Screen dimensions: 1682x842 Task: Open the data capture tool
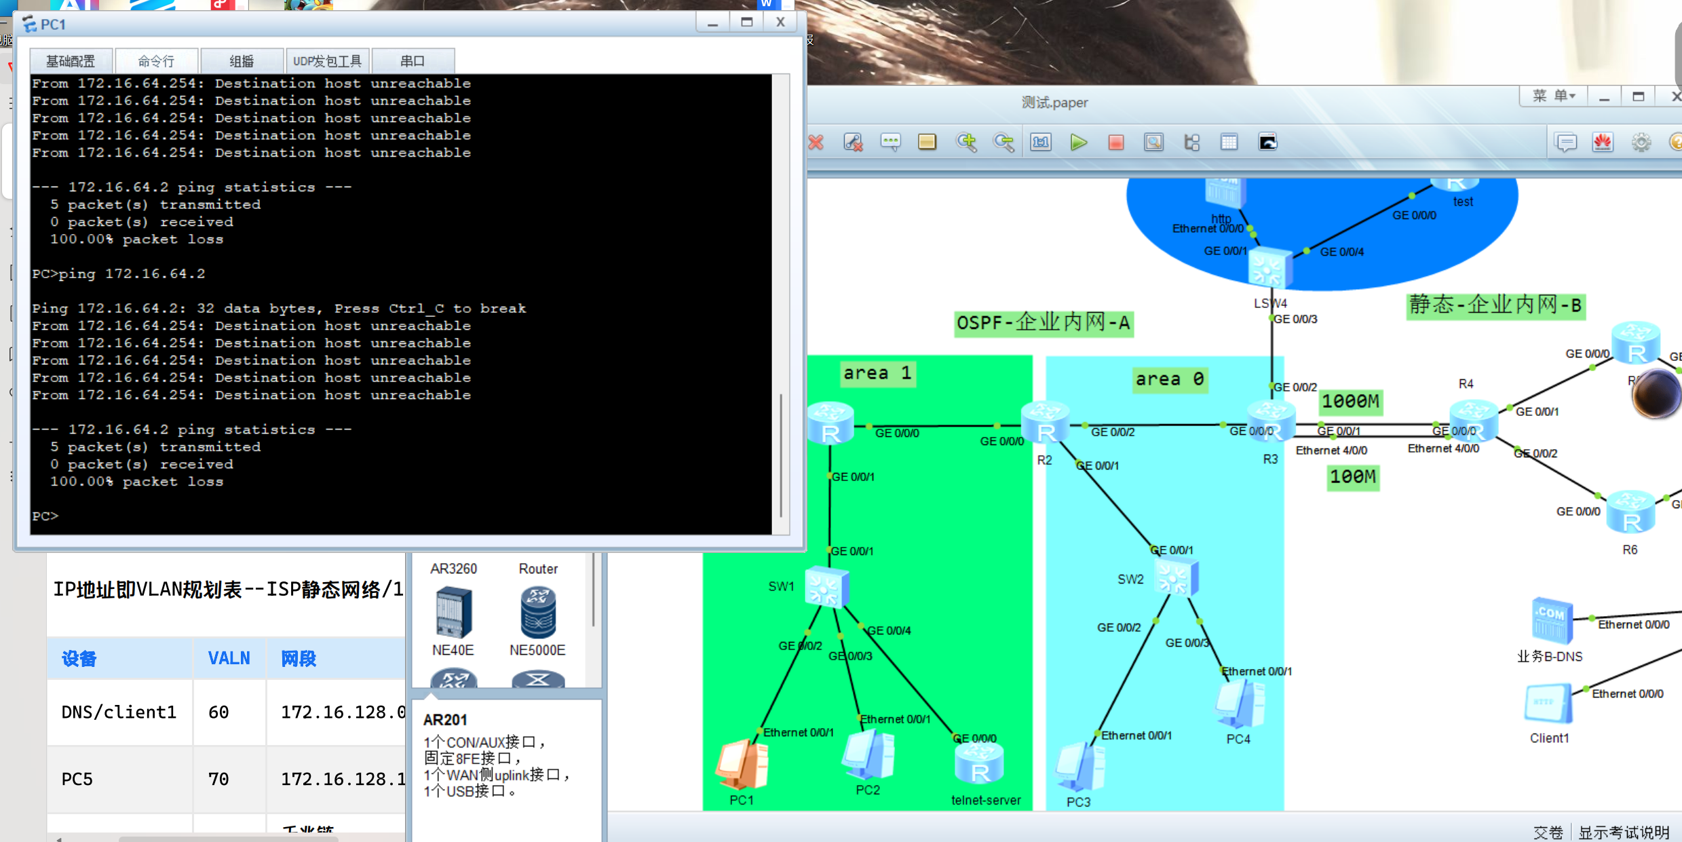(1153, 142)
